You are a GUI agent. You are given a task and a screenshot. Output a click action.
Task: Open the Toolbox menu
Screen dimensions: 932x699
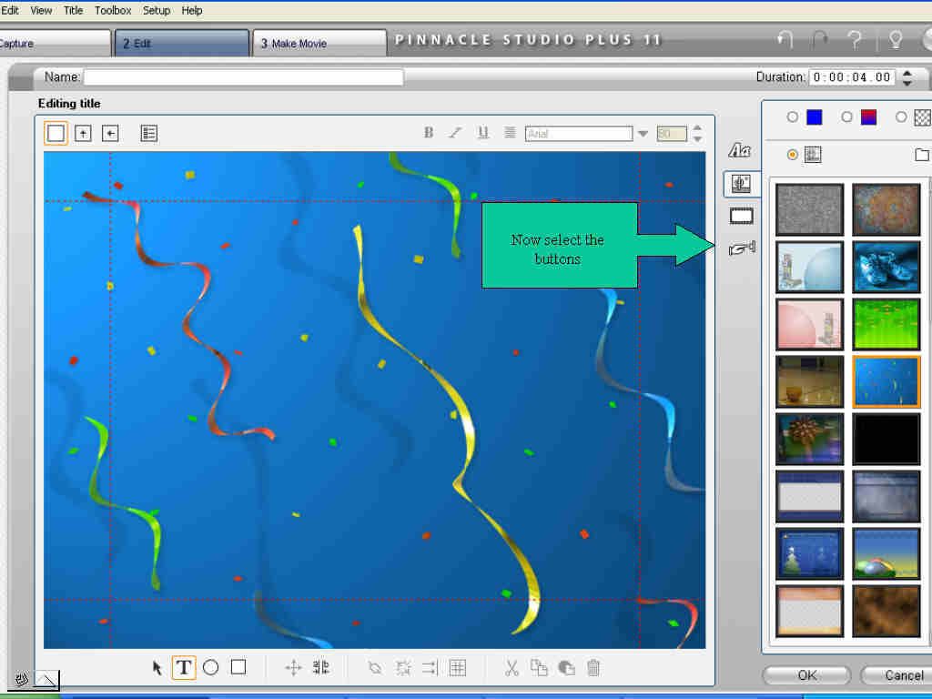pos(113,10)
